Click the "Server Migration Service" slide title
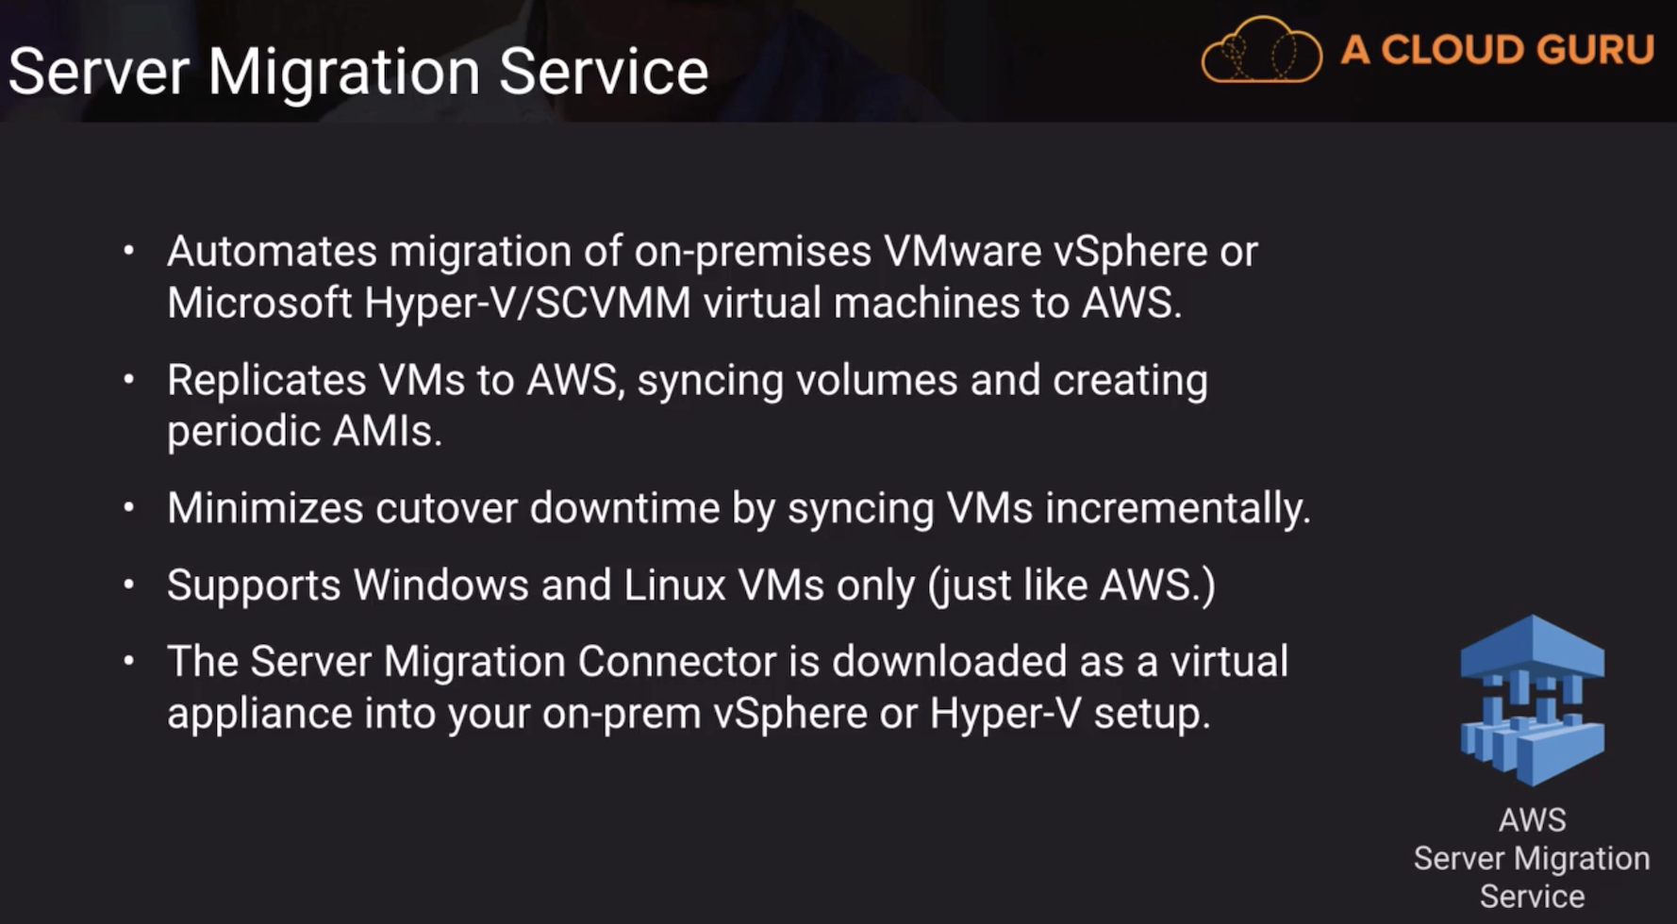The image size is (1677, 924). coord(358,72)
